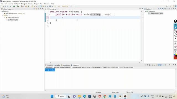Screen dimensions: 177x99
Task: Collapse the (default package) node
Action: click(5, 18)
